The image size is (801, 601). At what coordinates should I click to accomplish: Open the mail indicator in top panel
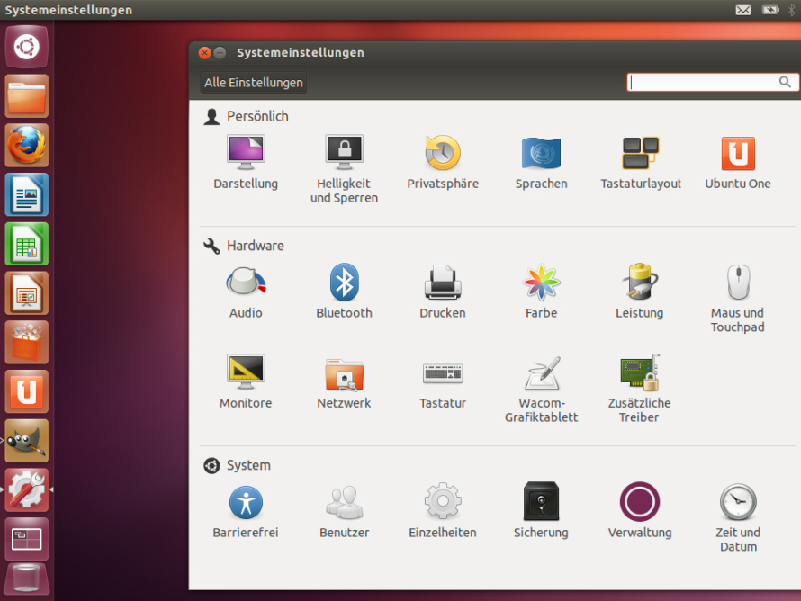pyautogui.click(x=743, y=10)
